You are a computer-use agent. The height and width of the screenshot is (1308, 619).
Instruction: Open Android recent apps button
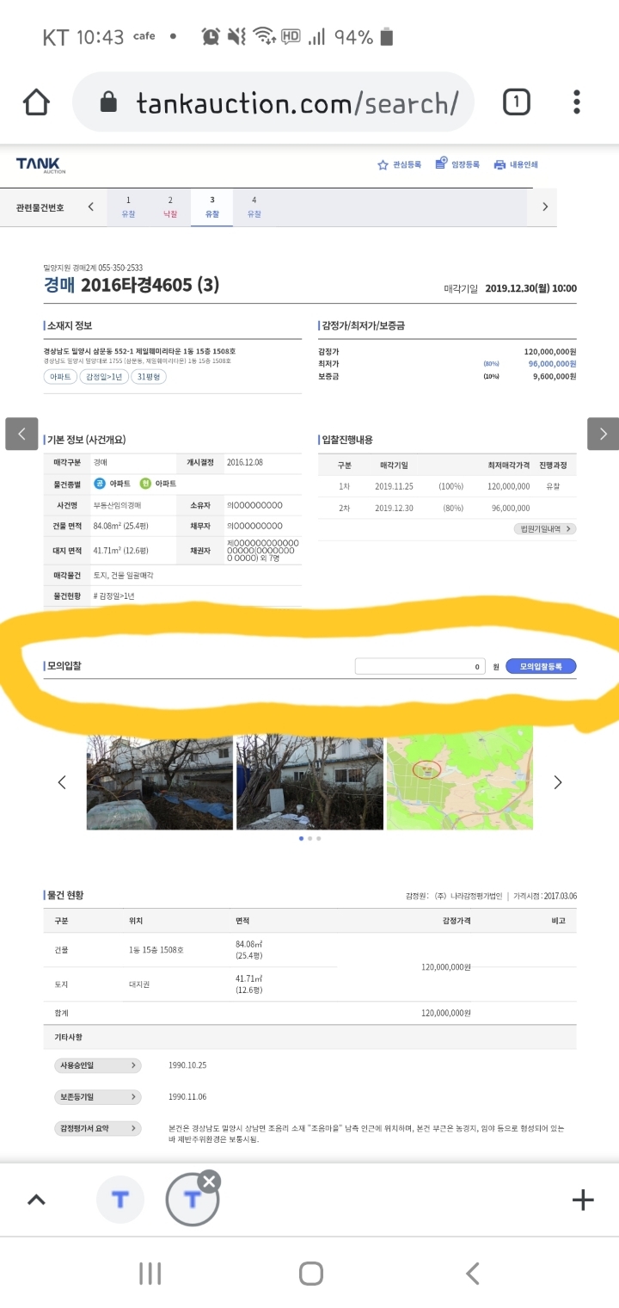[x=150, y=1274]
